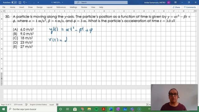Click answer choice '(E) 27 m/s²'
The height and width of the screenshot is (112, 199).
tap(23, 47)
